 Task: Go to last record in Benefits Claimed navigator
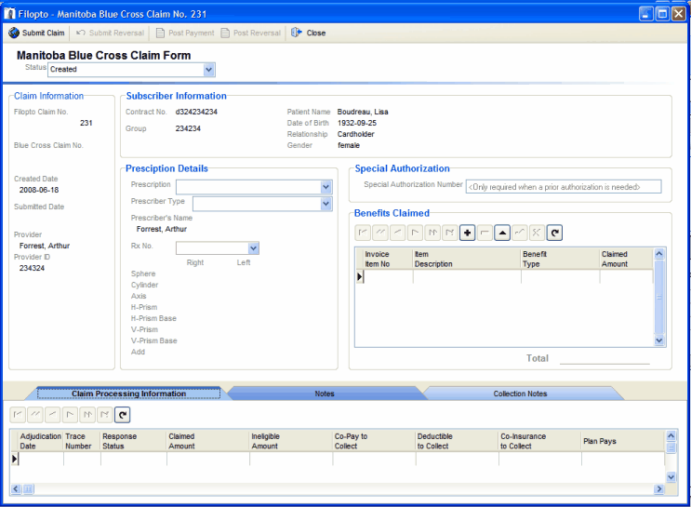[449, 233]
